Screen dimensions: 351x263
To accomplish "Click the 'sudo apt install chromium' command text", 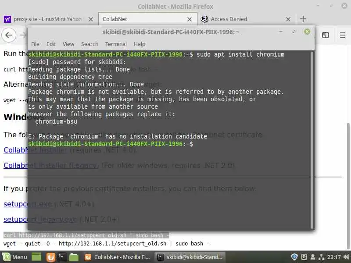I will coord(240,54).
